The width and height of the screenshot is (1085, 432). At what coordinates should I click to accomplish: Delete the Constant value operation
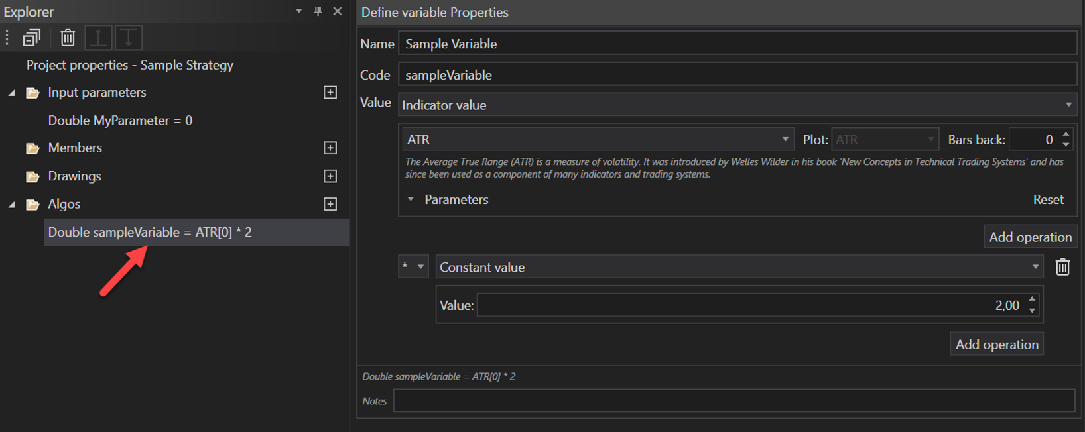point(1062,267)
